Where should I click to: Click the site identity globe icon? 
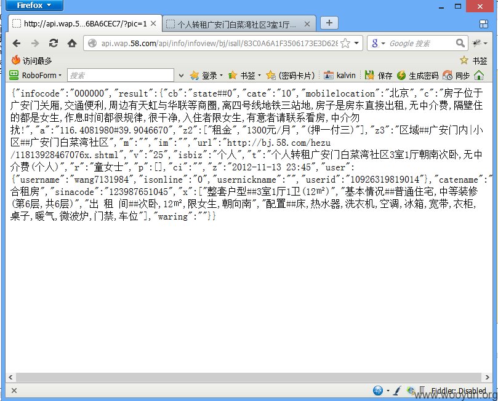coord(92,43)
